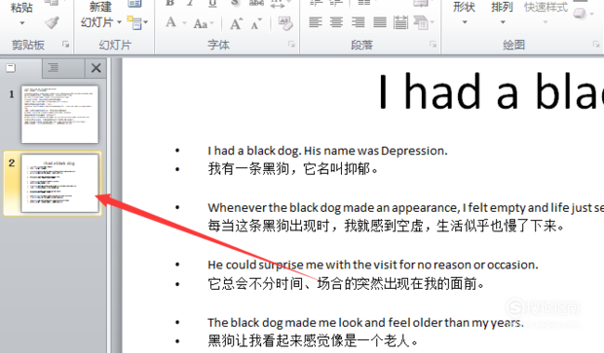Click the clear formatting eraser icon
The width and height of the screenshot is (604, 353).
click(x=285, y=23)
